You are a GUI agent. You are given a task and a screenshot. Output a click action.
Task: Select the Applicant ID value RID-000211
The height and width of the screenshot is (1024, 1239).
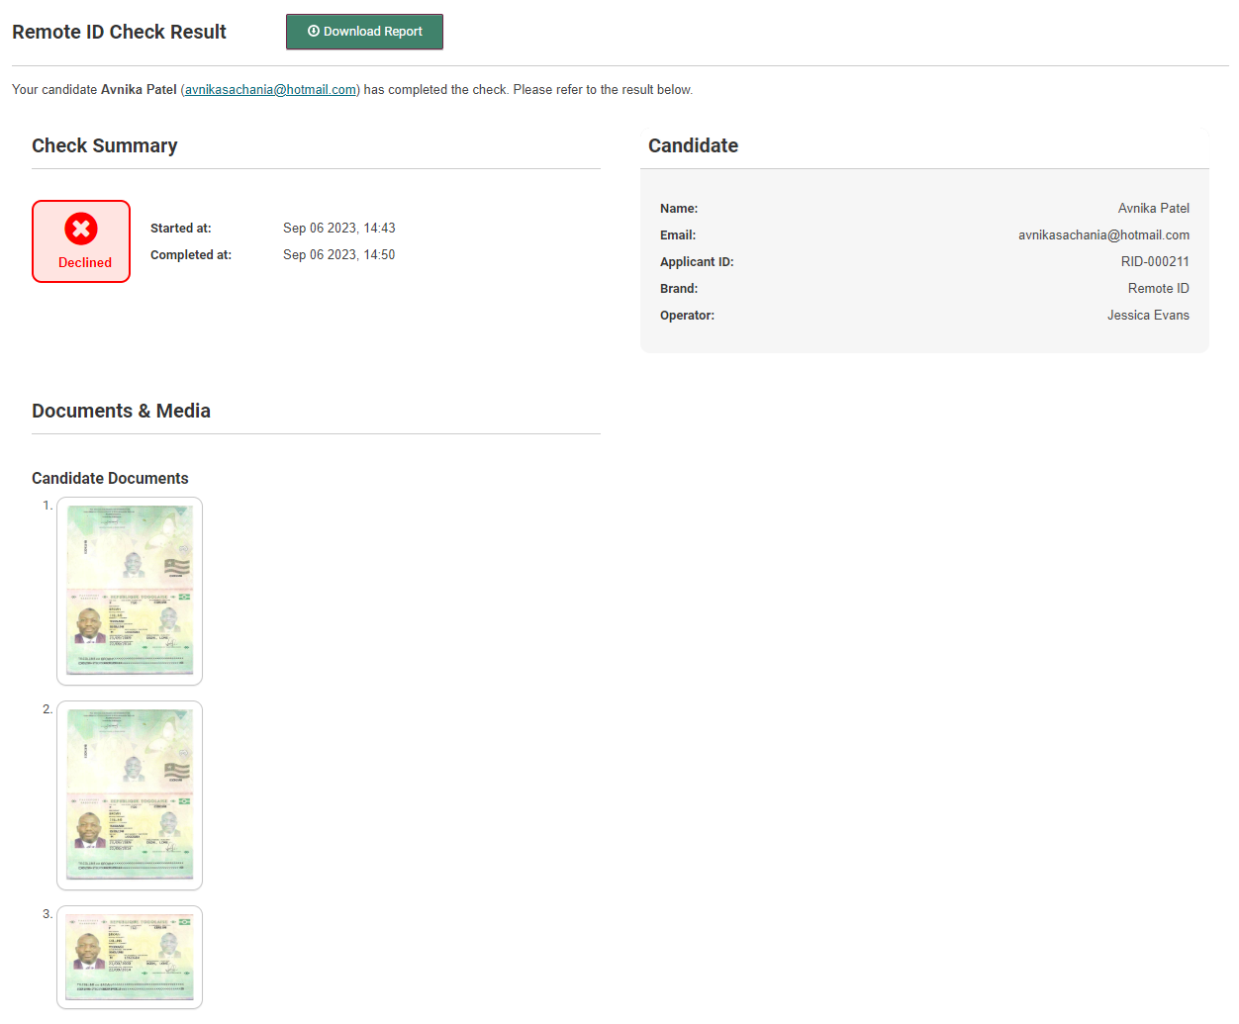pos(1154,262)
